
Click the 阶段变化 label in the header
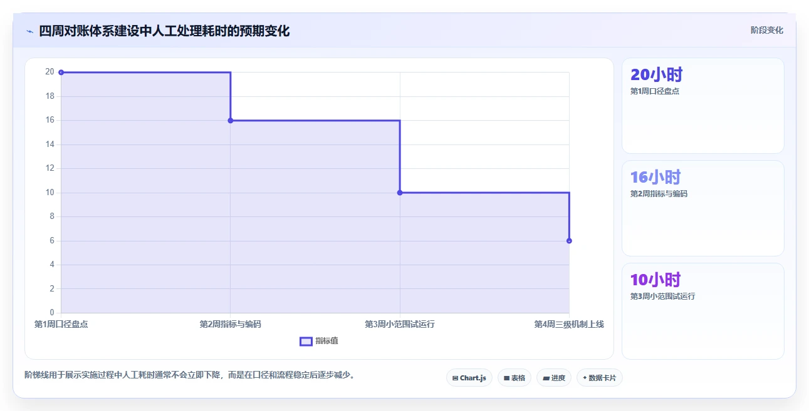point(767,30)
